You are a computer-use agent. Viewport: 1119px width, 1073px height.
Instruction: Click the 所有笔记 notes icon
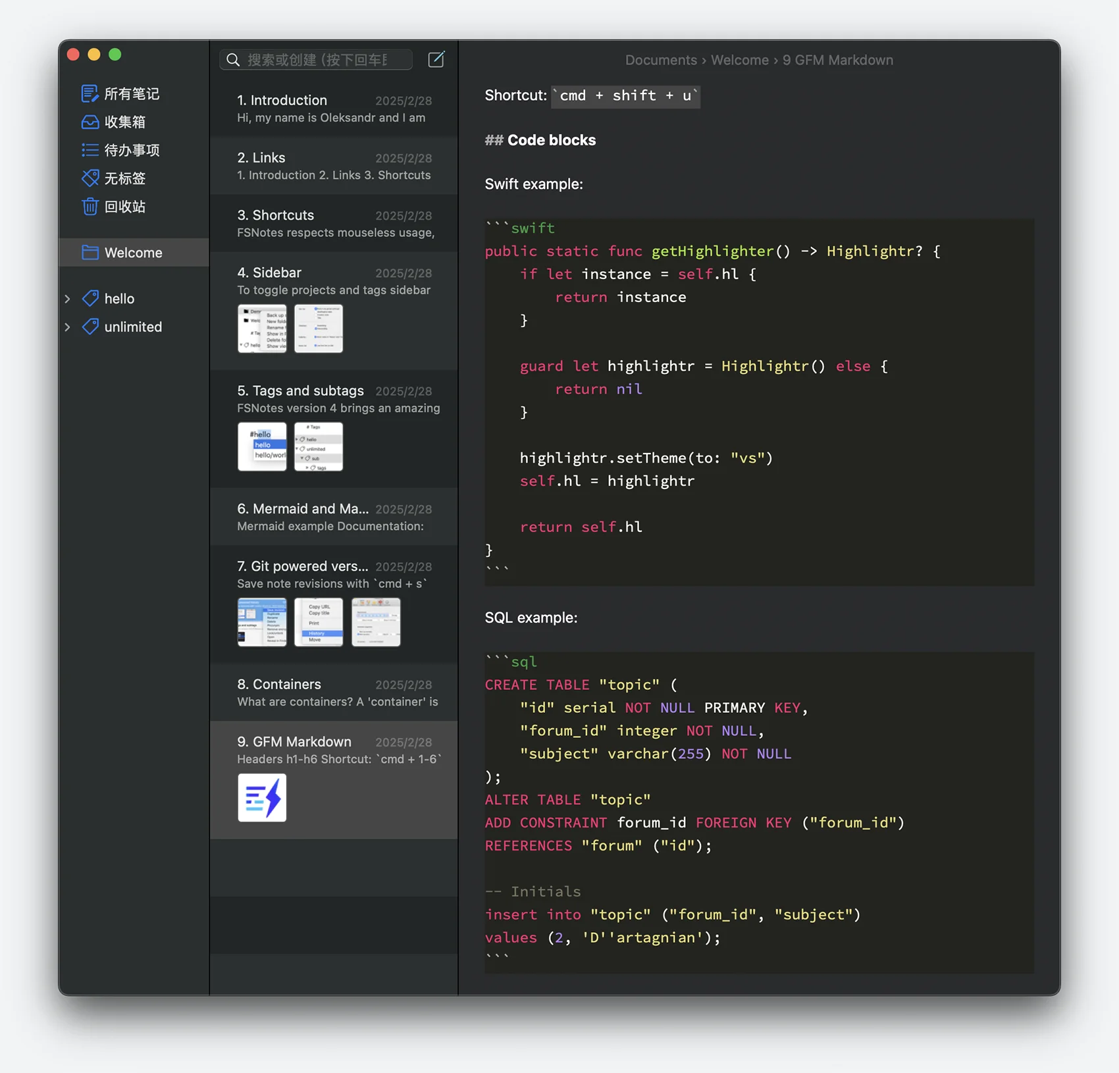point(90,93)
